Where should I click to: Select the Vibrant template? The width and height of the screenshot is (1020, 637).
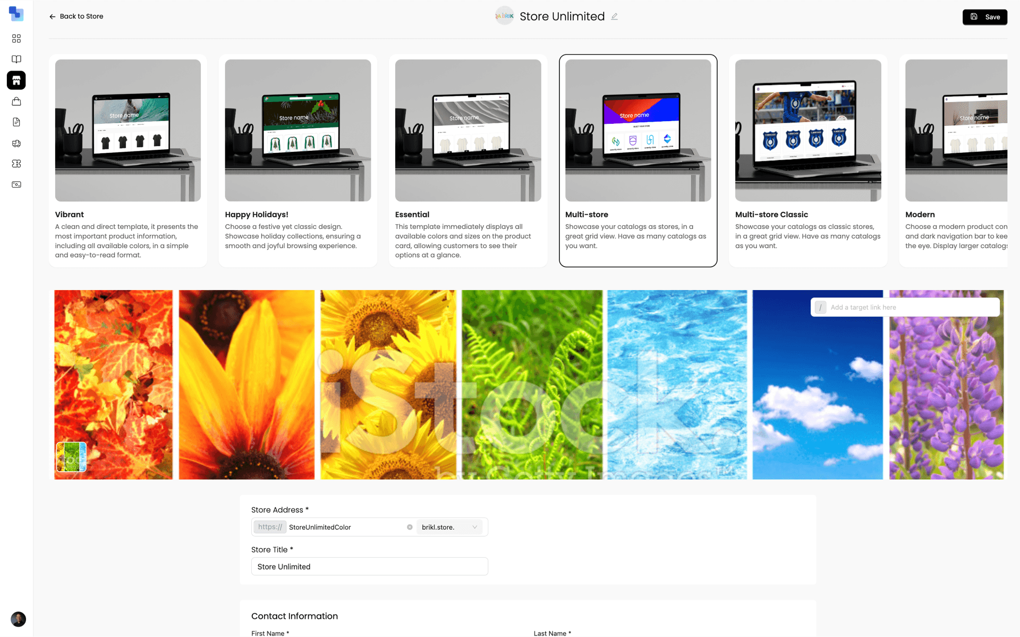click(127, 159)
